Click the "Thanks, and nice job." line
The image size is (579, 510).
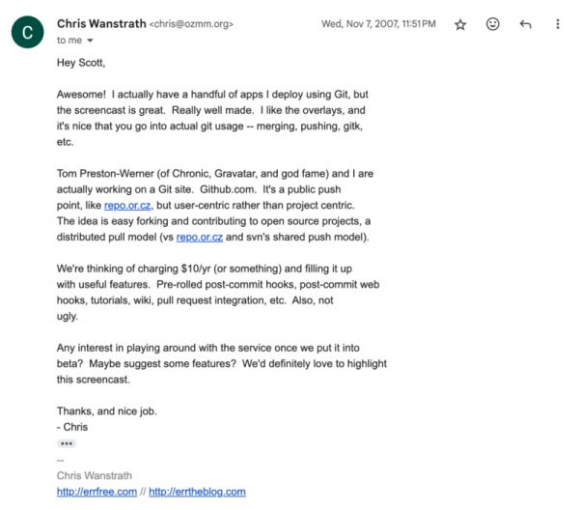pos(106,411)
